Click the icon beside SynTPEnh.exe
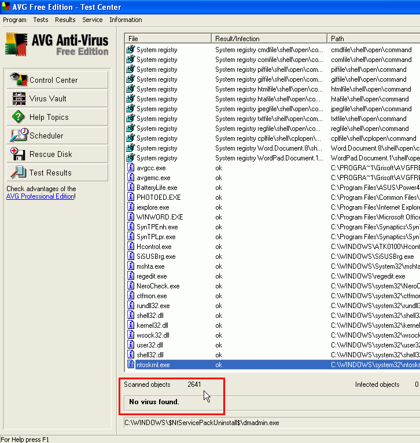Screen dimensions: 420x443 click(130, 226)
